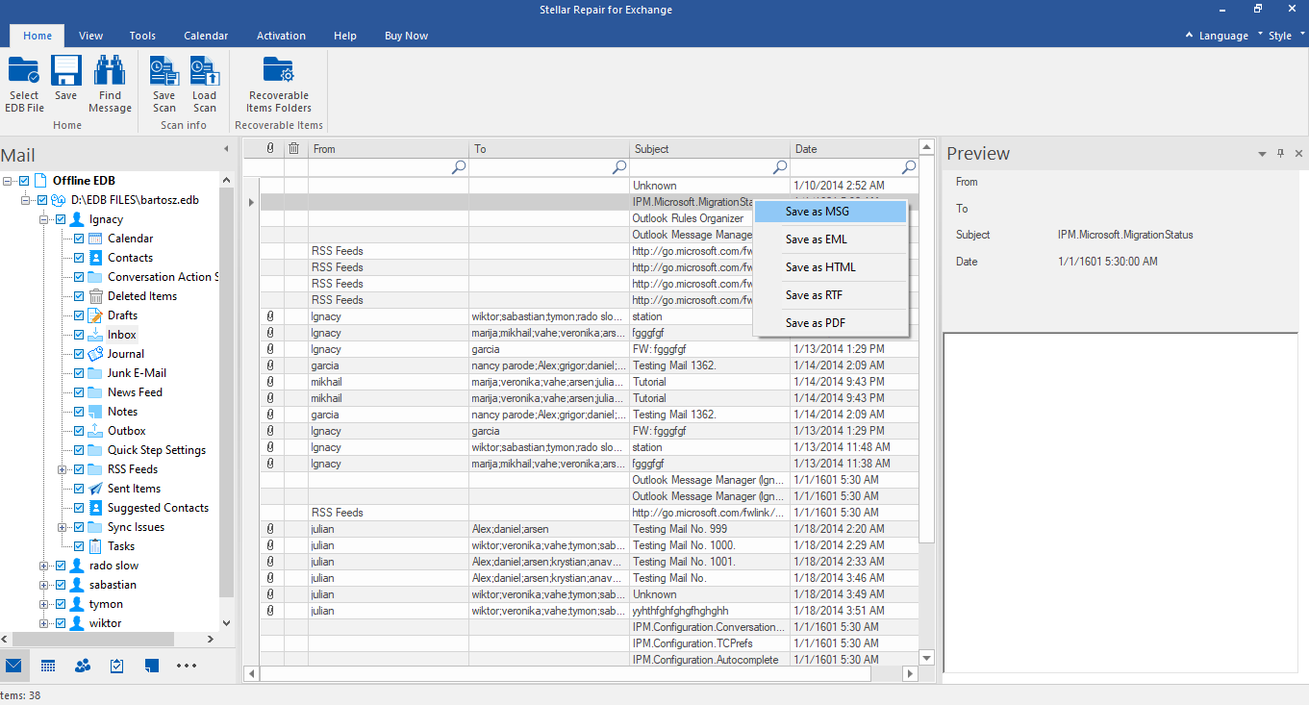Uncheck the Junk E-Mail checkbox
This screenshot has height=705, width=1309.
[79, 373]
